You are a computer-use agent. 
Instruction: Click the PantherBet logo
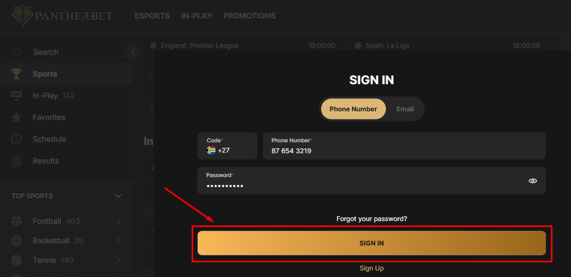(62, 16)
